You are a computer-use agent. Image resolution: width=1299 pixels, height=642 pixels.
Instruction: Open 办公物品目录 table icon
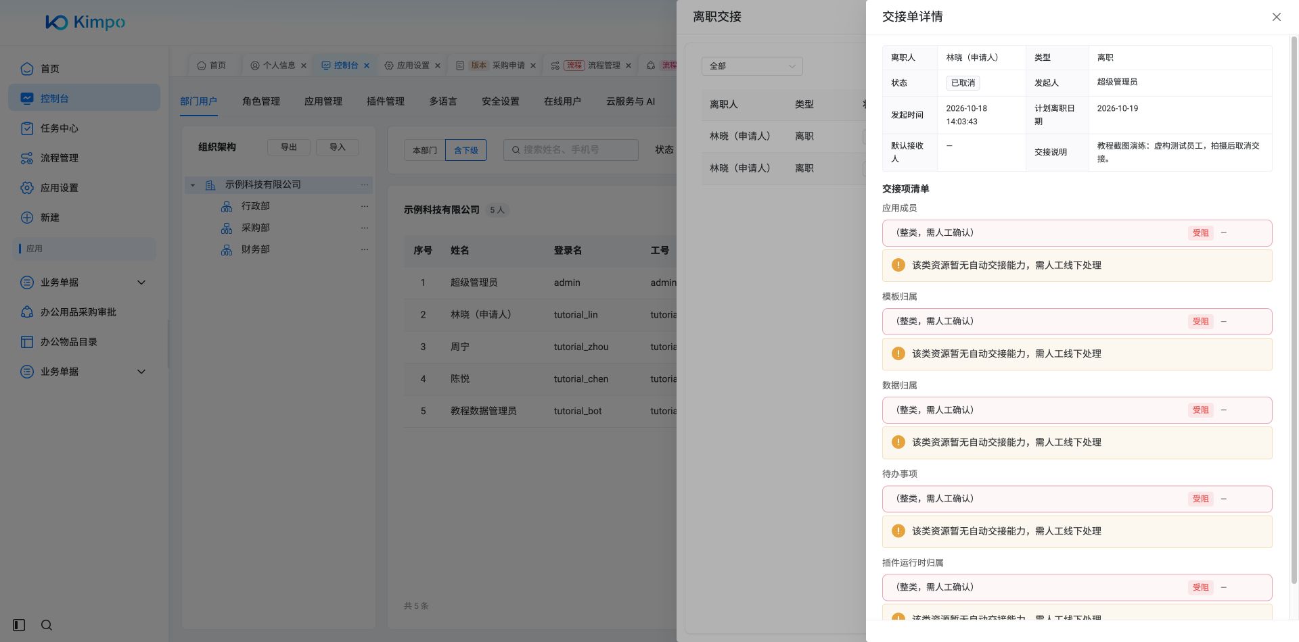(x=27, y=341)
